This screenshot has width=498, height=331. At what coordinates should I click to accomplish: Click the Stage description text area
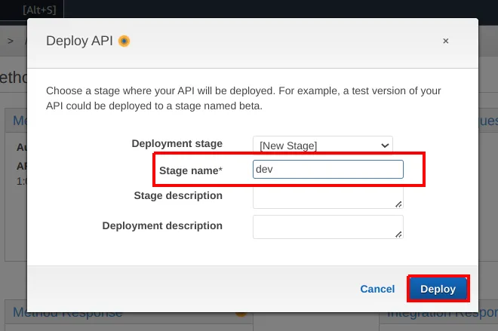tap(328, 198)
